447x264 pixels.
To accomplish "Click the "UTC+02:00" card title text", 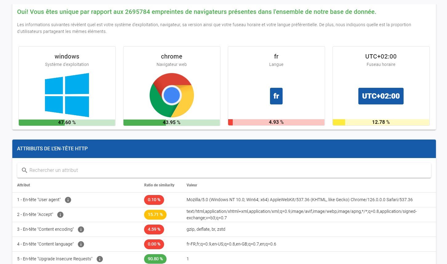I will coord(381,56).
